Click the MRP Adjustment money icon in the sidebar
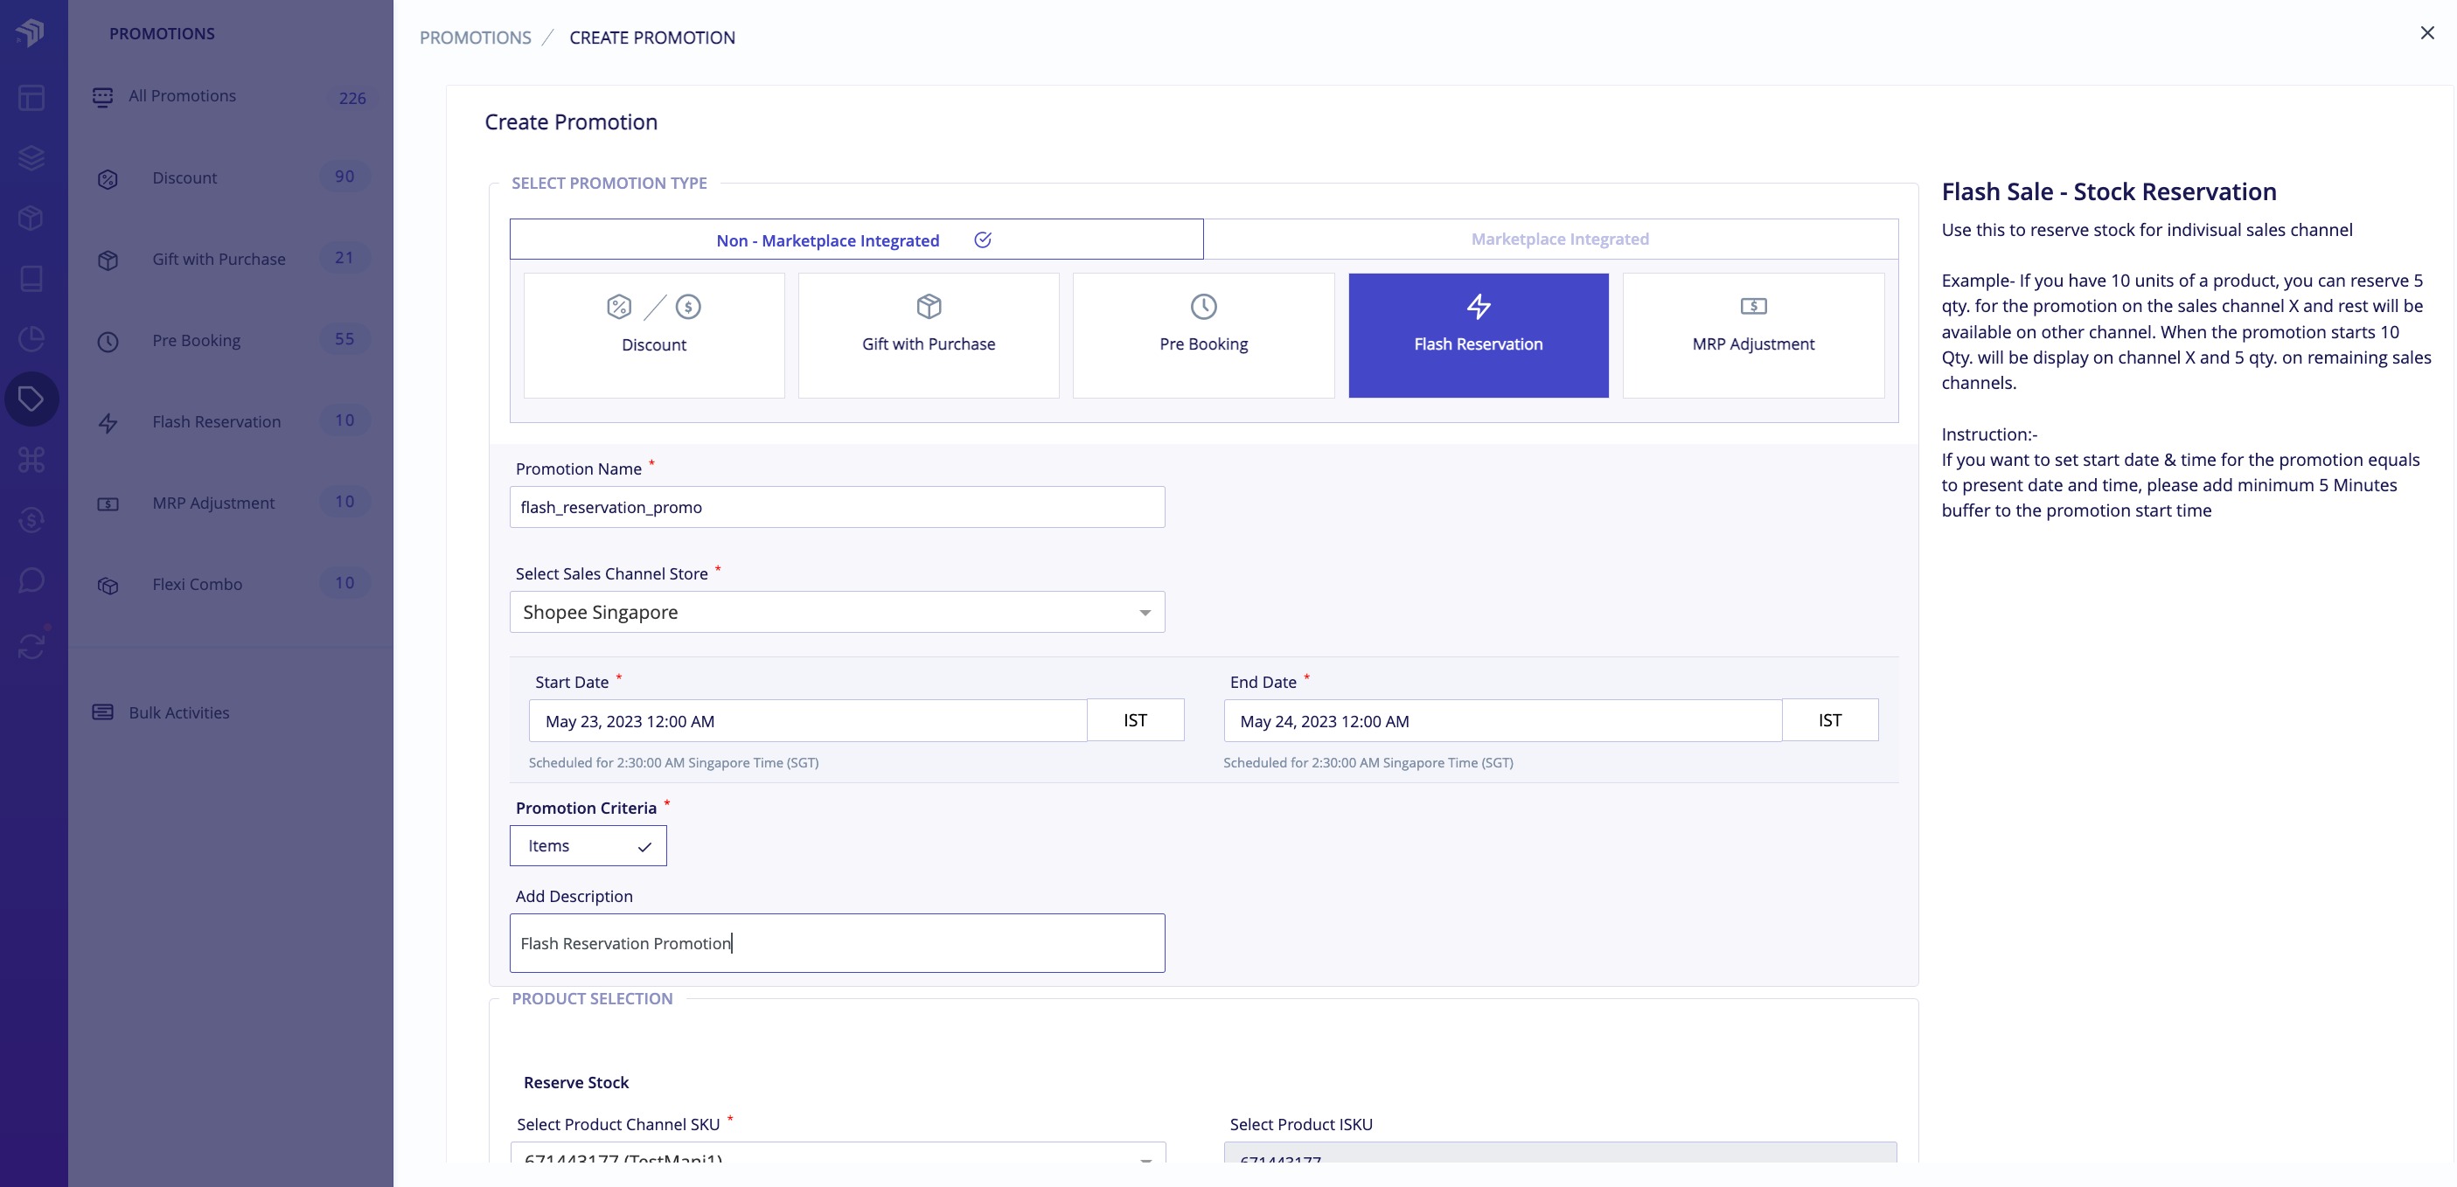 click(108, 503)
